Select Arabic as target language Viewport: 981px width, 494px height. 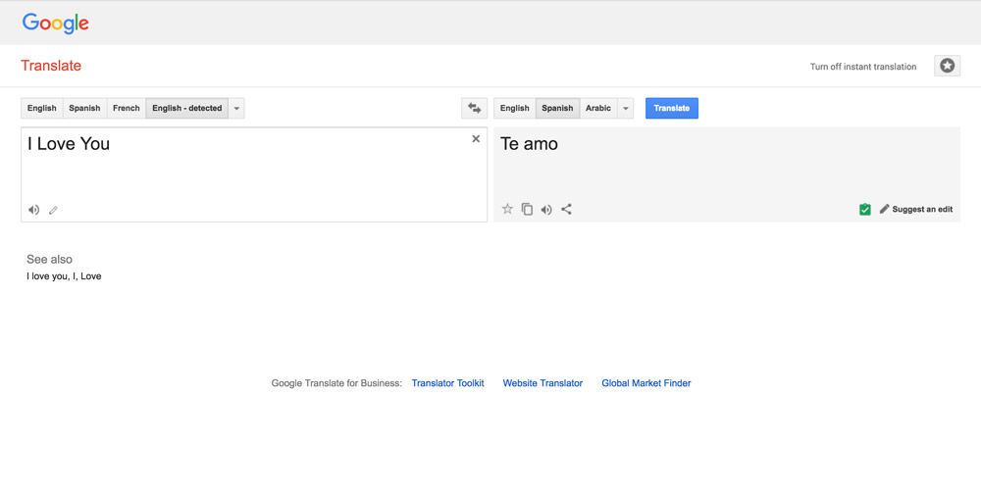click(598, 108)
